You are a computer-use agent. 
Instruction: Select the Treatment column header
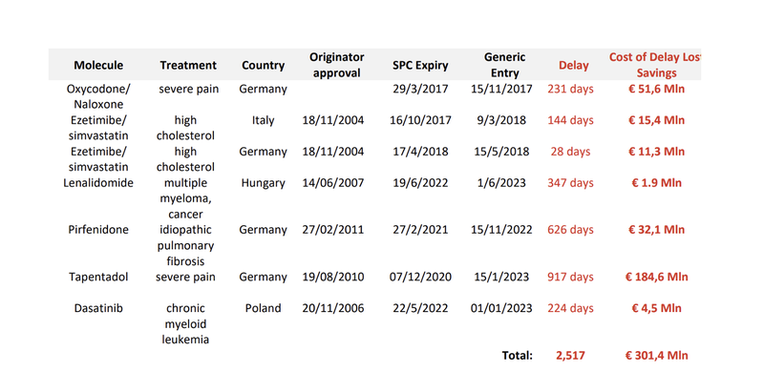(188, 65)
